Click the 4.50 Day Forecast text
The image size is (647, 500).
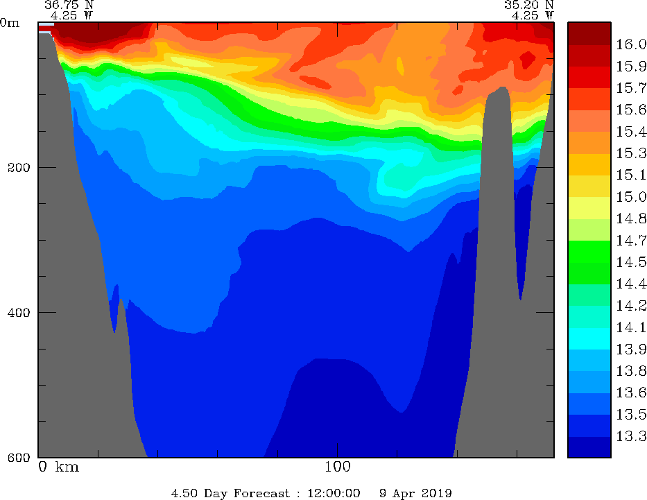coord(231,493)
